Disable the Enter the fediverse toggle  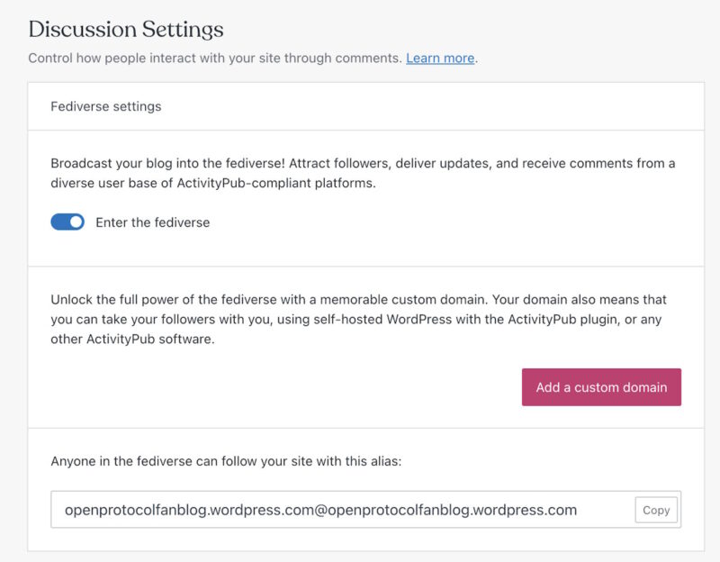[x=66, y=222]
